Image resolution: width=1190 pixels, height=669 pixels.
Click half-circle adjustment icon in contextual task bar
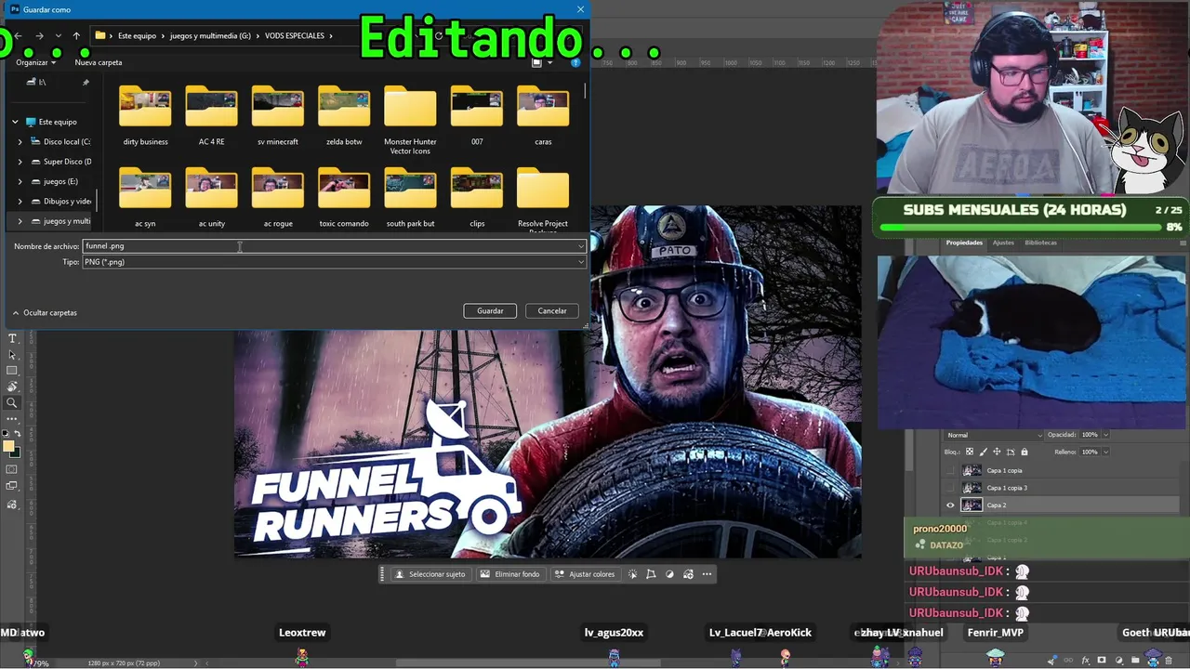669,574
